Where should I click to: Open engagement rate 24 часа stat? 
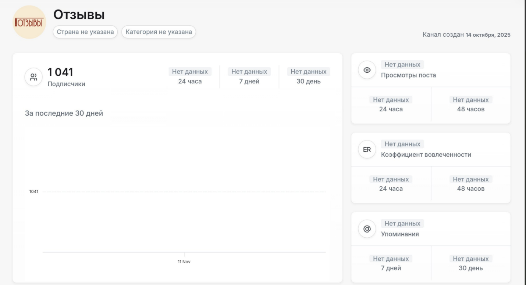click(x=391, y=184)
